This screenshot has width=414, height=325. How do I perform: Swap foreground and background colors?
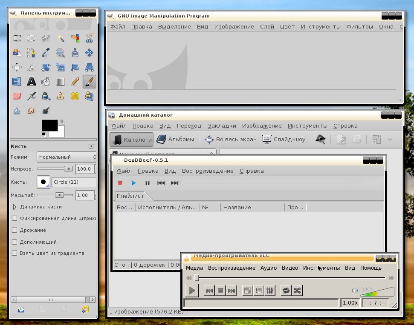(62, 122)
